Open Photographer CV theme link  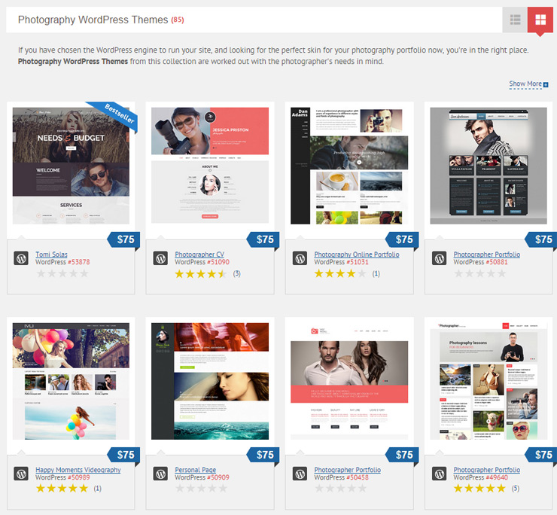[x=199, y=254]
